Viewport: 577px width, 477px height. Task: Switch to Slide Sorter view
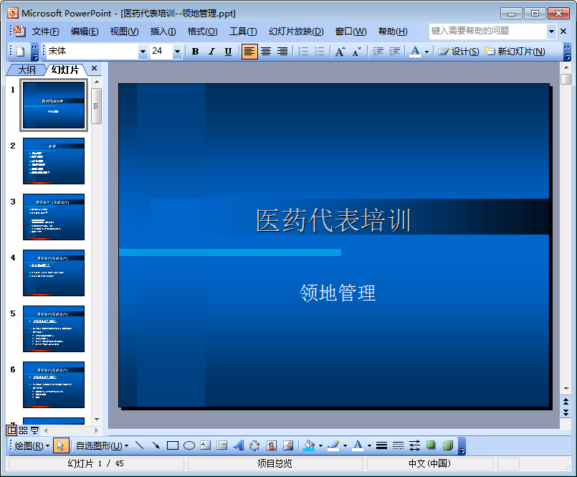click(x=23, y=430)
